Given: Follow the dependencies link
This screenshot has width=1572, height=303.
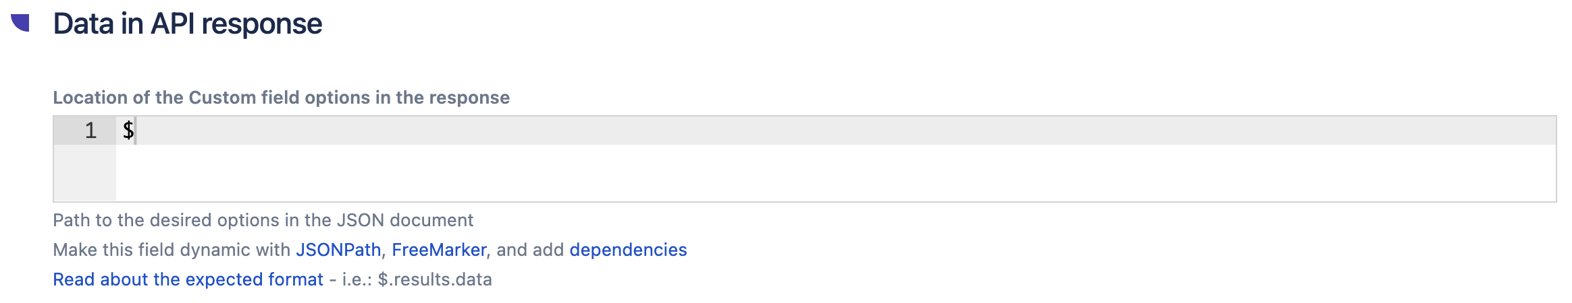Looking at the screenshot, I should (x=628, y=250).
